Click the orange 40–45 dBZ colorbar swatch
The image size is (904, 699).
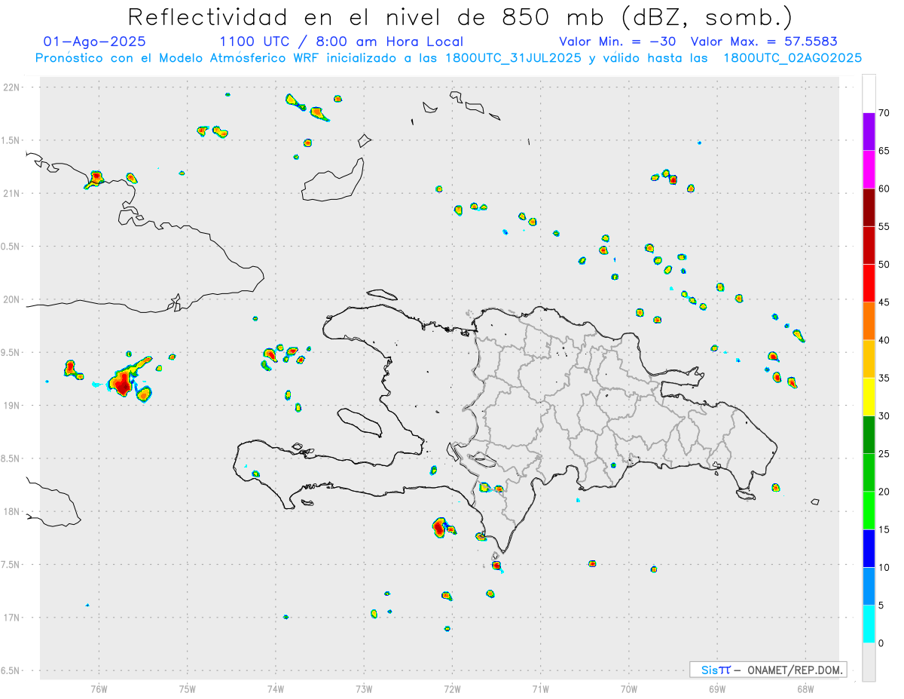[869, 321]
